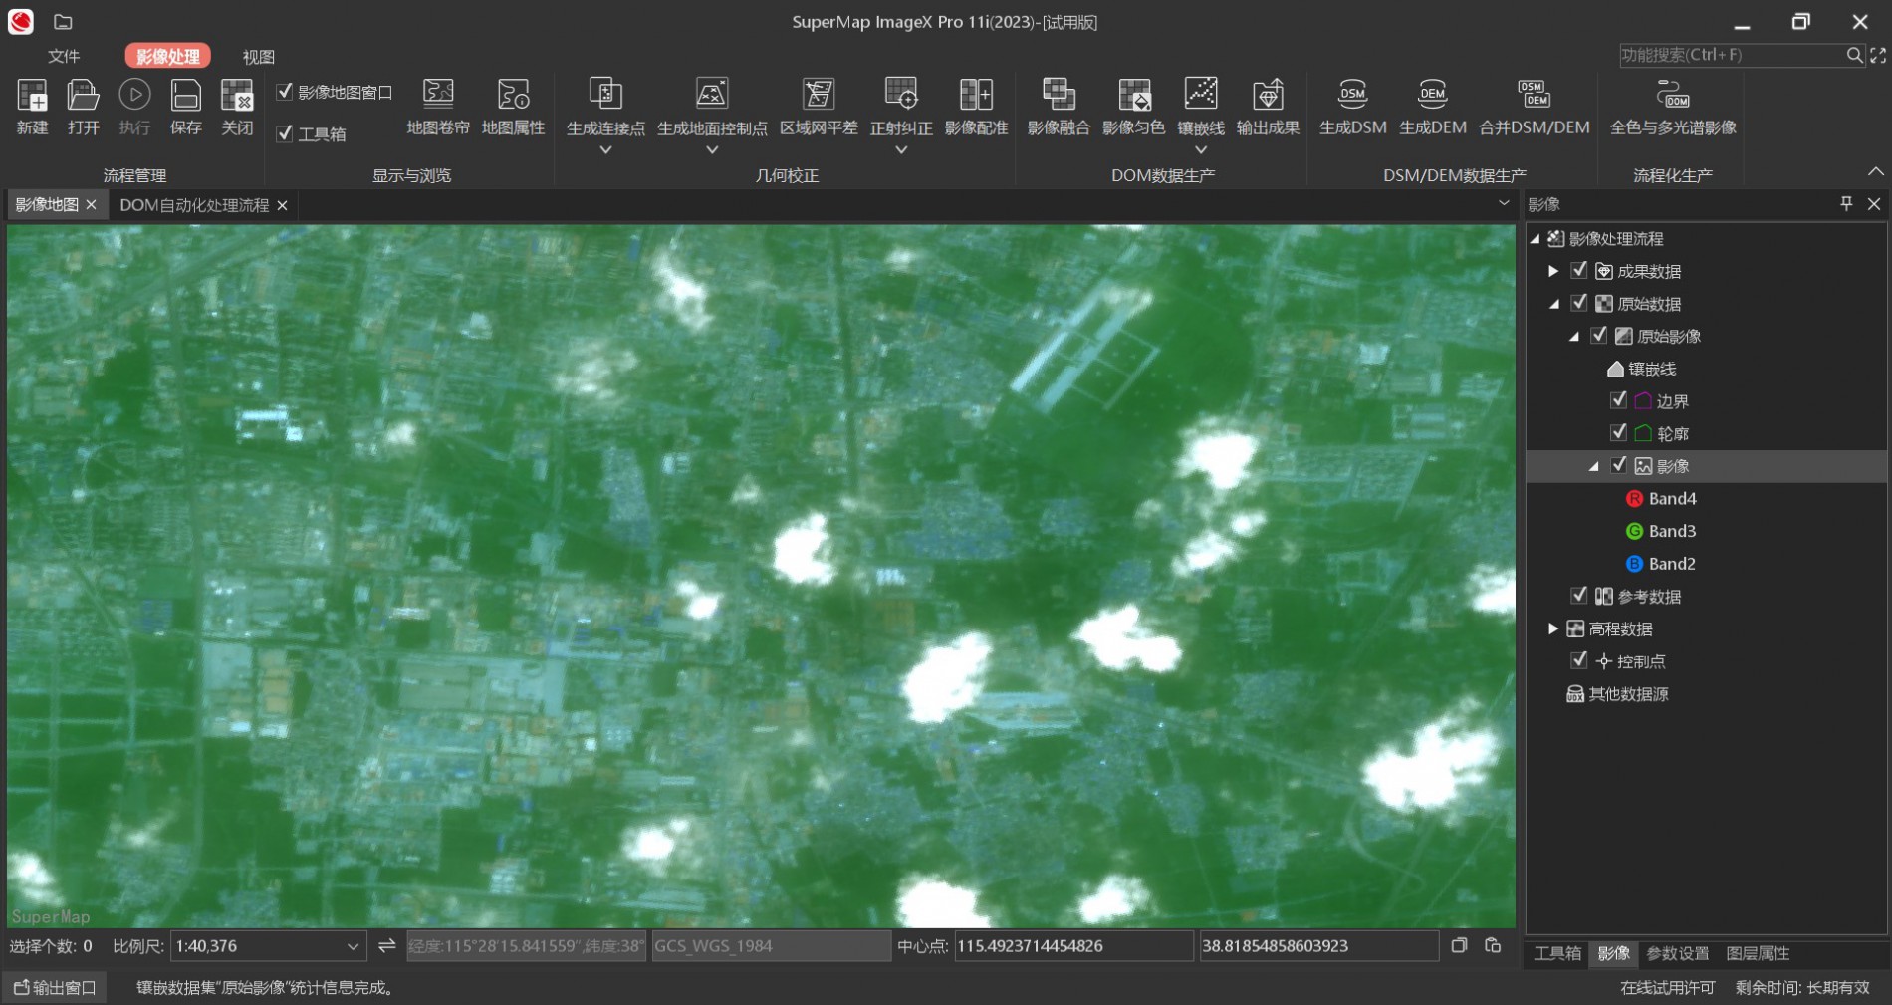Switch to 图层属性 bottom tab
The width and height of the screenshot is (1892, 1005).
(1758, 953)
